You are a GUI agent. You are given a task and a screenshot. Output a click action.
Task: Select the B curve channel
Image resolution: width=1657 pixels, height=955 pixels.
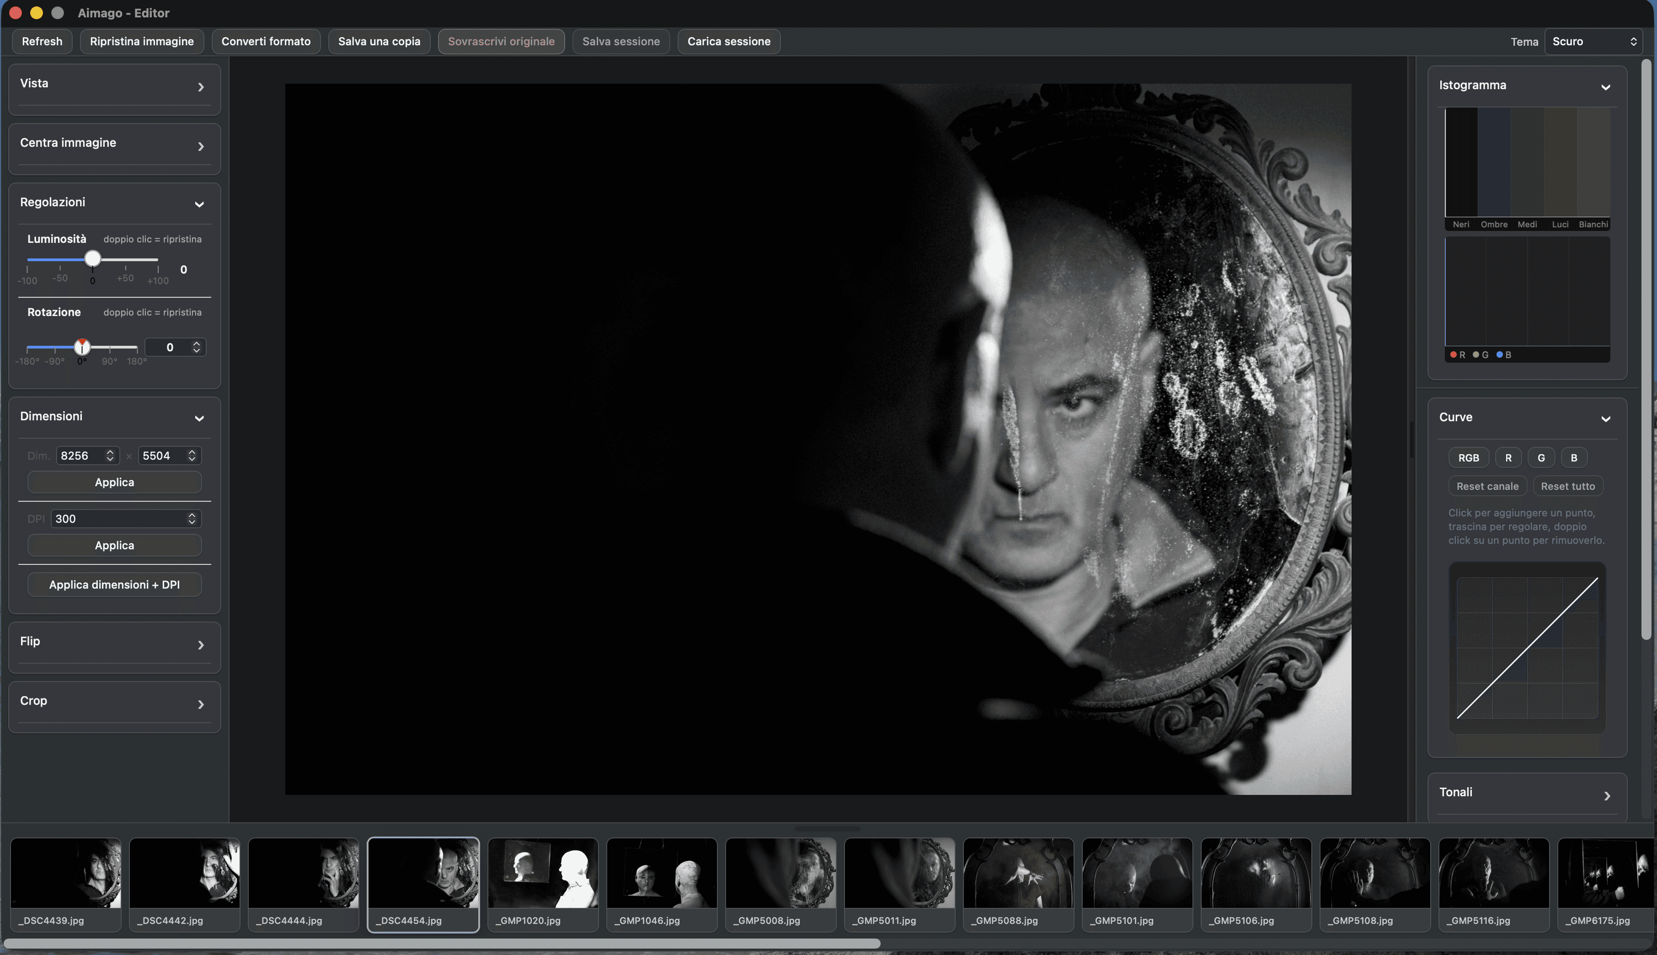(x=1574, y=458)
